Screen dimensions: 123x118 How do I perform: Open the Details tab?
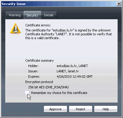point(49,15)
